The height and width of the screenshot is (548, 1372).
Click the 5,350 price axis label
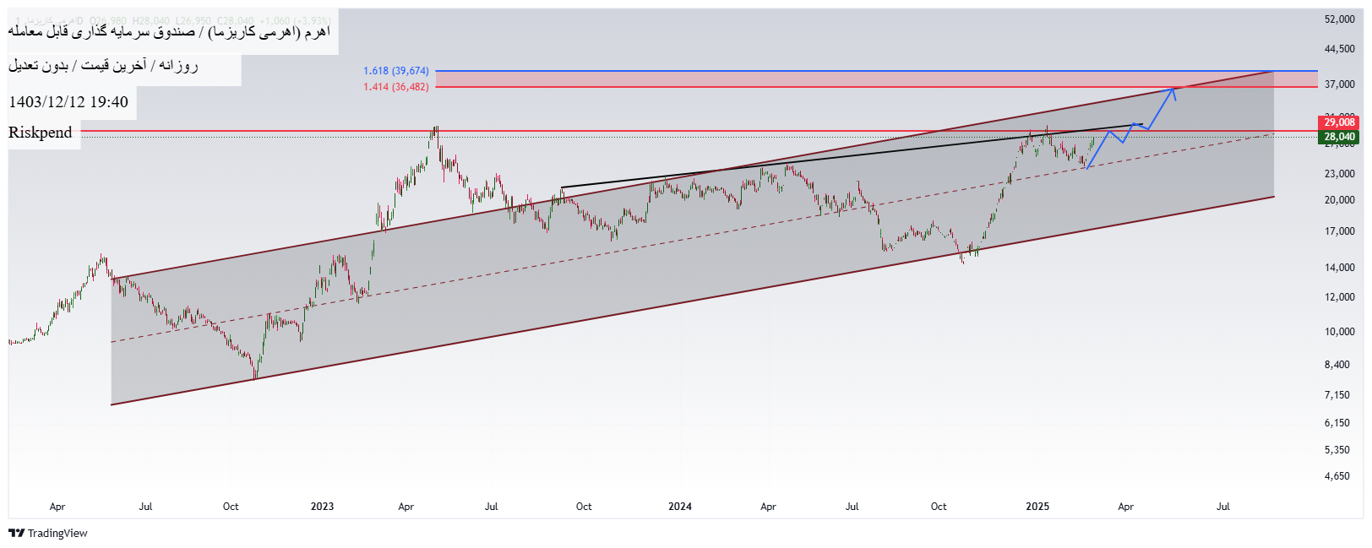pyautogui.click(x=1337, y=450)
